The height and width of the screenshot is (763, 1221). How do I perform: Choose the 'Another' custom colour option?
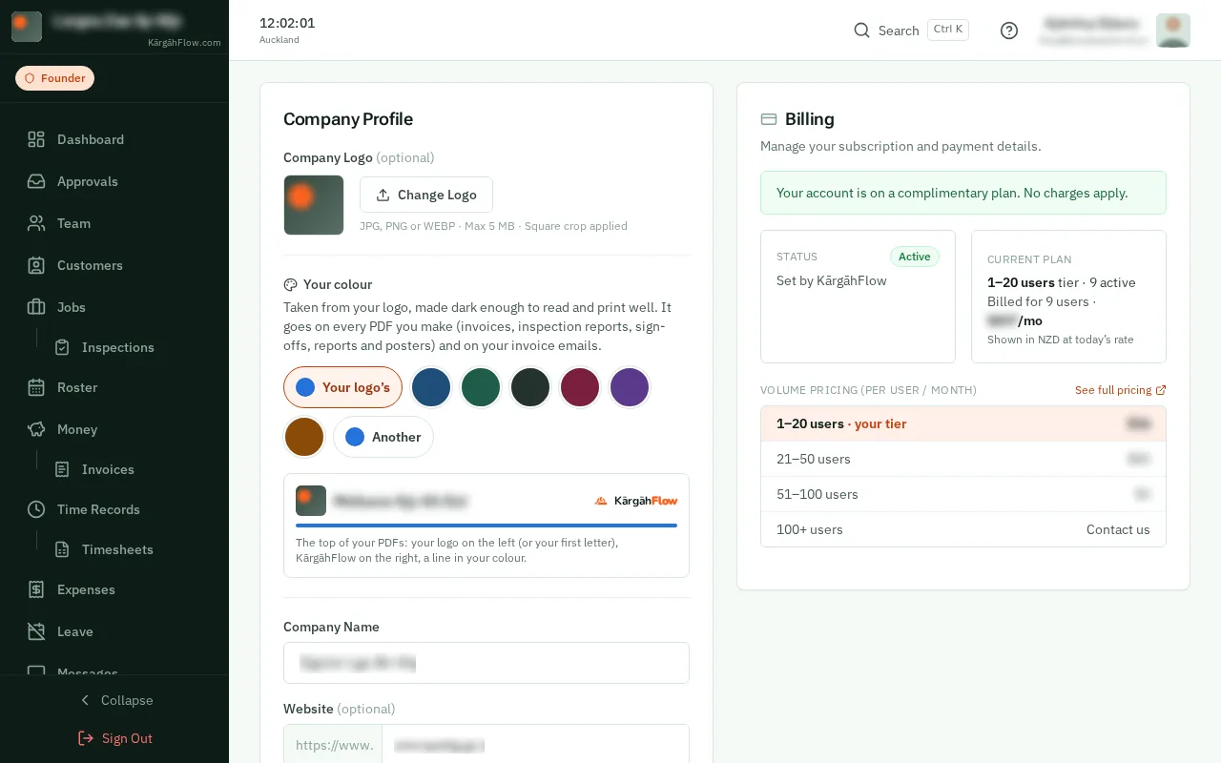point(383,437)
